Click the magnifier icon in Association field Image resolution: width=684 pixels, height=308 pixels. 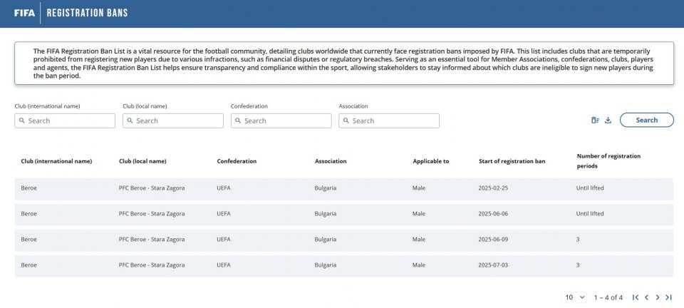(346, 120)
